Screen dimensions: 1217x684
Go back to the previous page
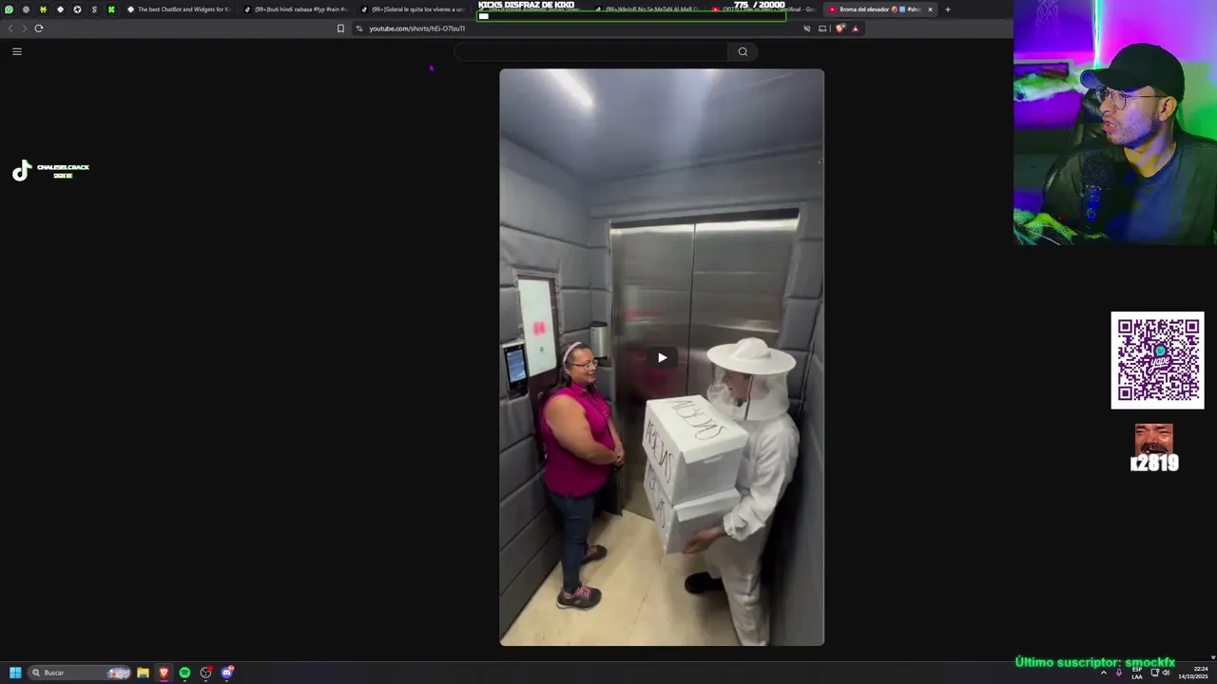pos(10,28)
